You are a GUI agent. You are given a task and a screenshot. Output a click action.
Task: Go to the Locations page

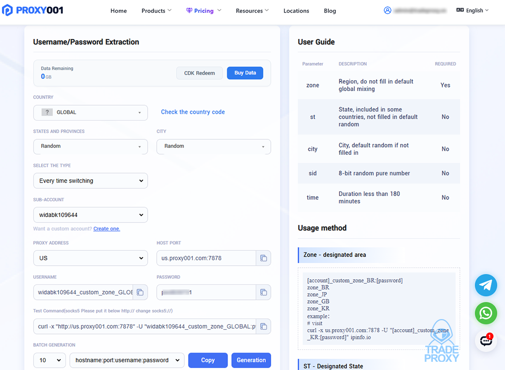(x=296, y=11)
